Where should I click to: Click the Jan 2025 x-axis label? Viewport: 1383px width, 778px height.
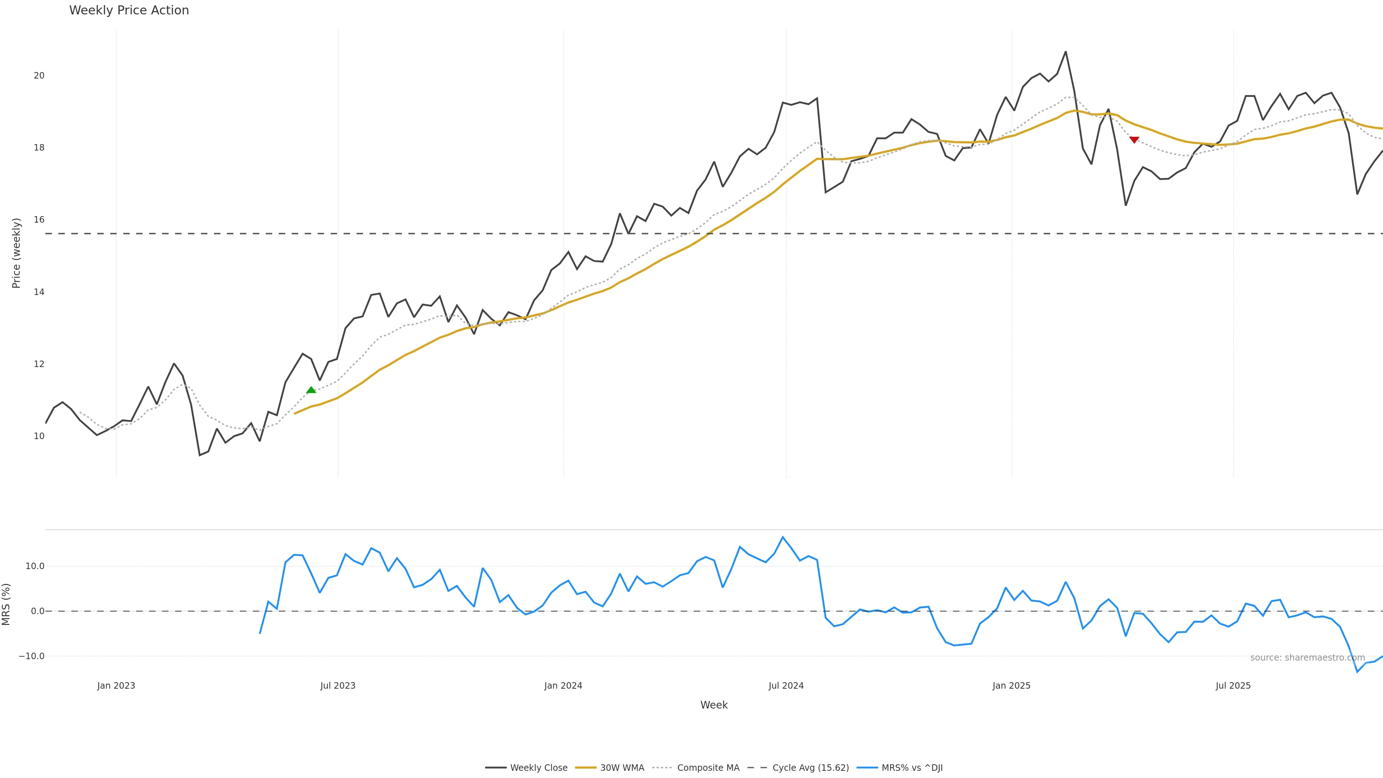[1011, 686]
